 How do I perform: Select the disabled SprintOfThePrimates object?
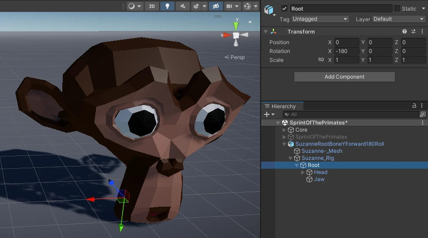coord(321,137)
